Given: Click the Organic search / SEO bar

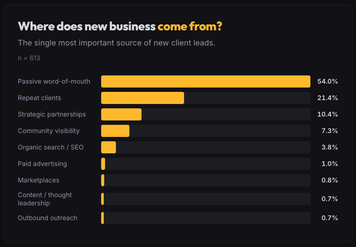Looking at the screenshot, I should pyautogui.click(x=109, y=147).
